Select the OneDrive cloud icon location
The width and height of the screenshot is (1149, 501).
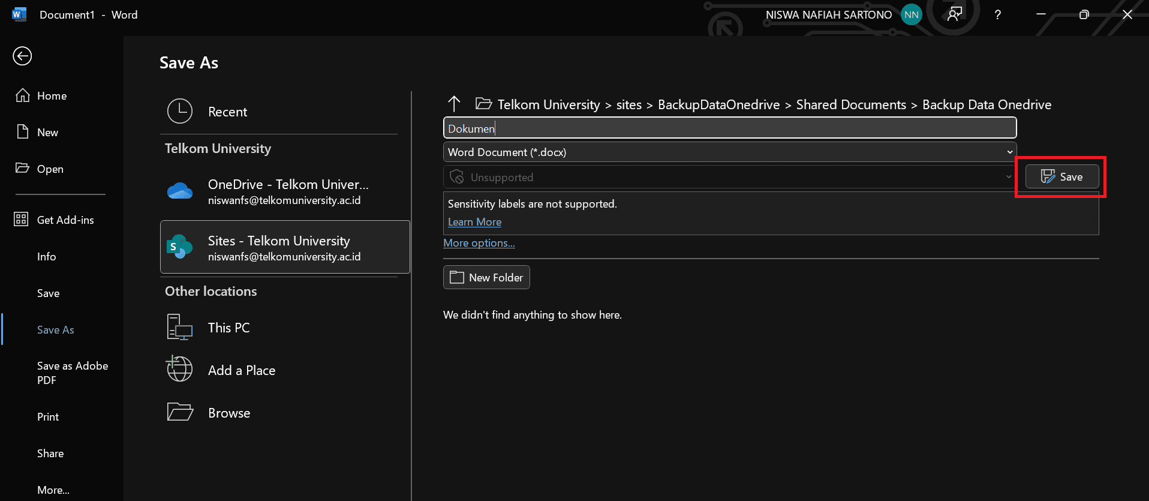pos(180,191)
